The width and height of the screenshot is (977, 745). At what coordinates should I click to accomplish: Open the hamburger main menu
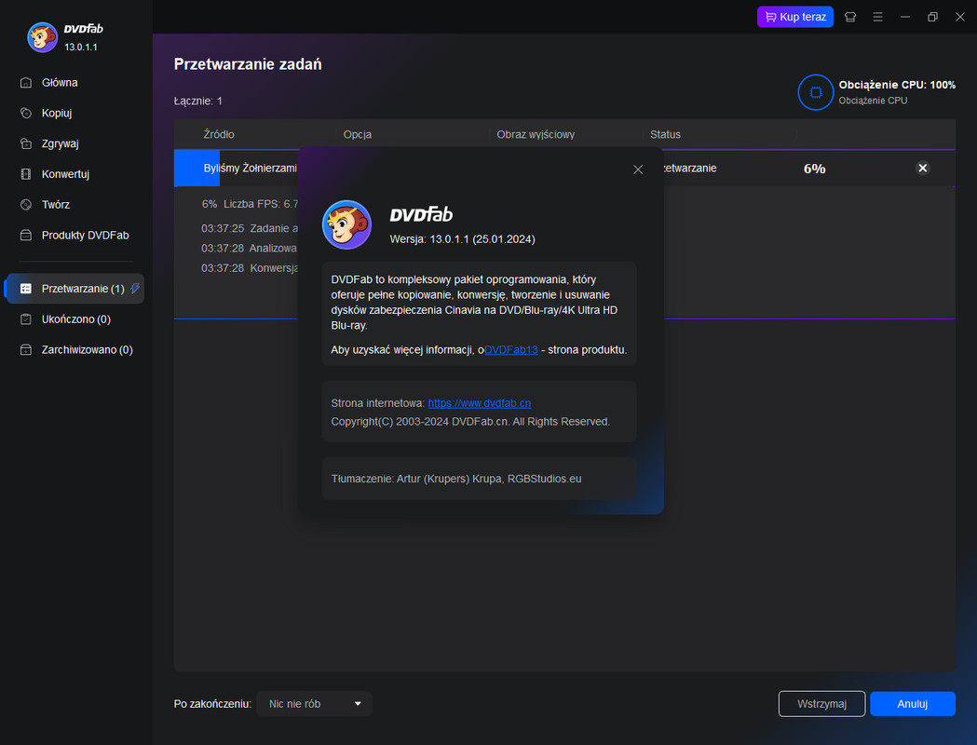[877, 17]
